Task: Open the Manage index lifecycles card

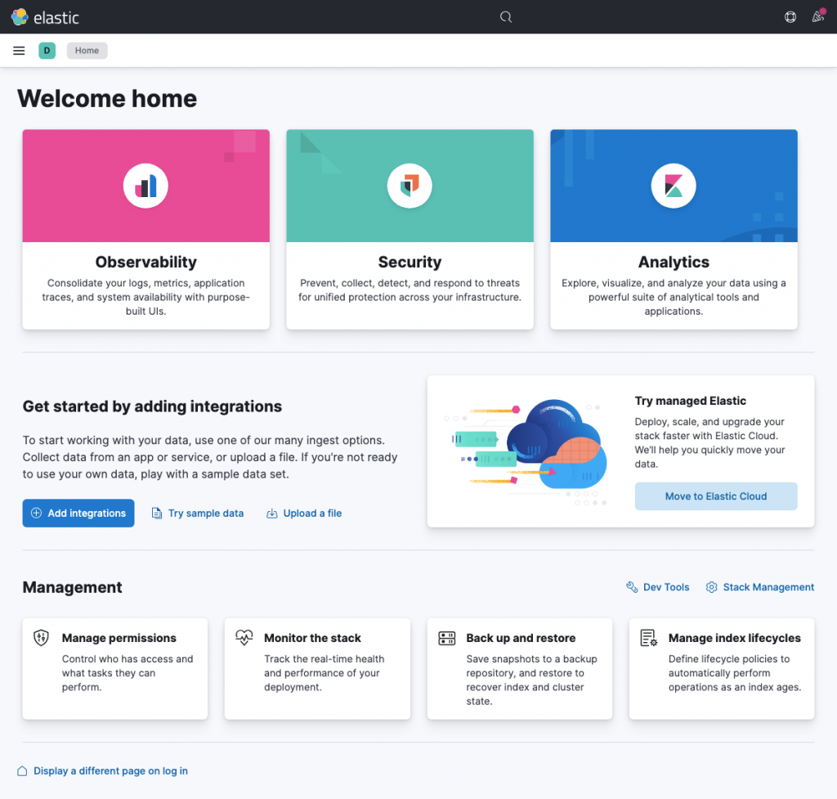Action: point(722,669)
